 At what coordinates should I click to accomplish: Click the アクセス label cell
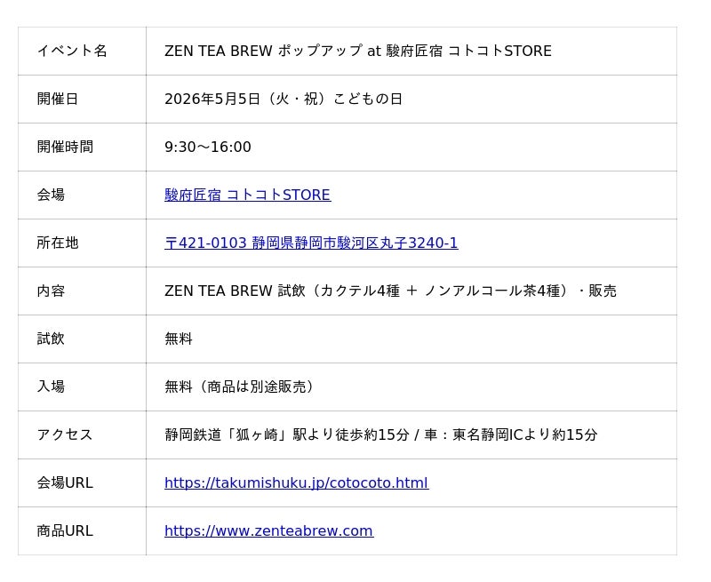pos(82,435)
